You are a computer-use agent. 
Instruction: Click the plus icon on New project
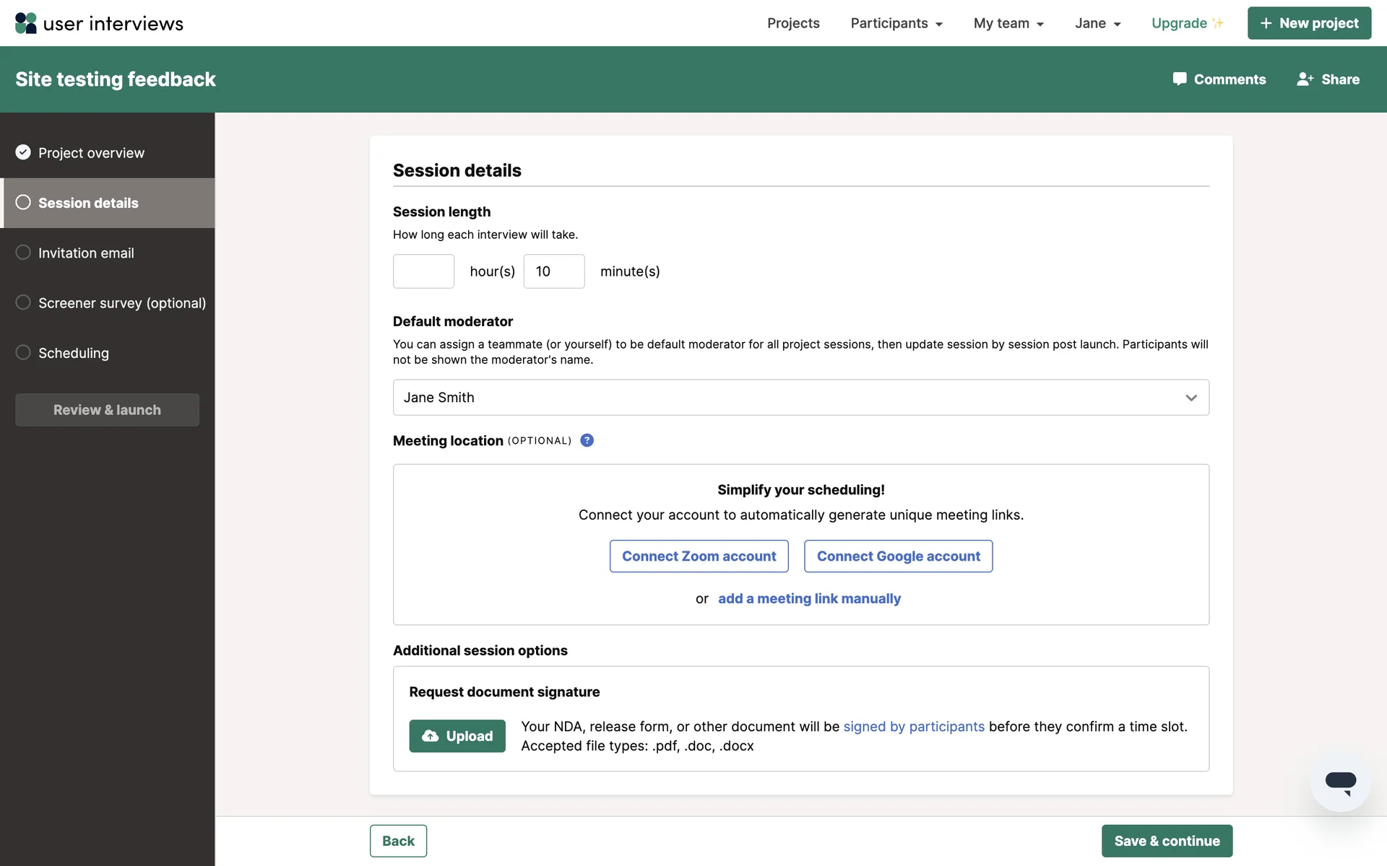coord(1266,23)
